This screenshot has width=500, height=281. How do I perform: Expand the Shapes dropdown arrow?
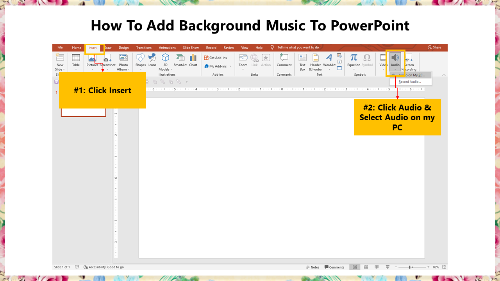tap(141, 69)
